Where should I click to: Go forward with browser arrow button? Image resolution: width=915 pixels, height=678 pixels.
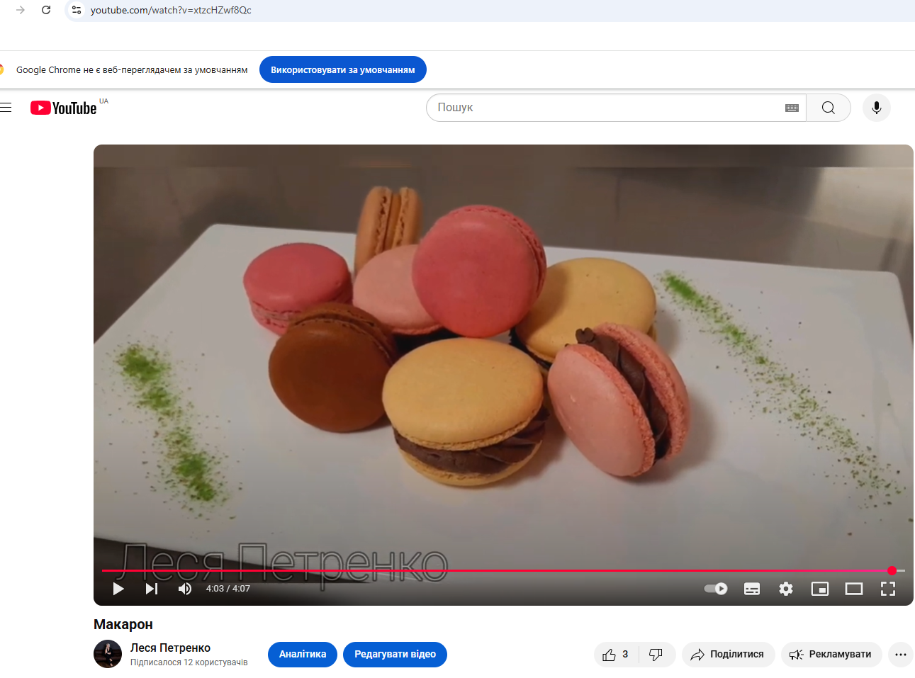(x=21, y=10)
